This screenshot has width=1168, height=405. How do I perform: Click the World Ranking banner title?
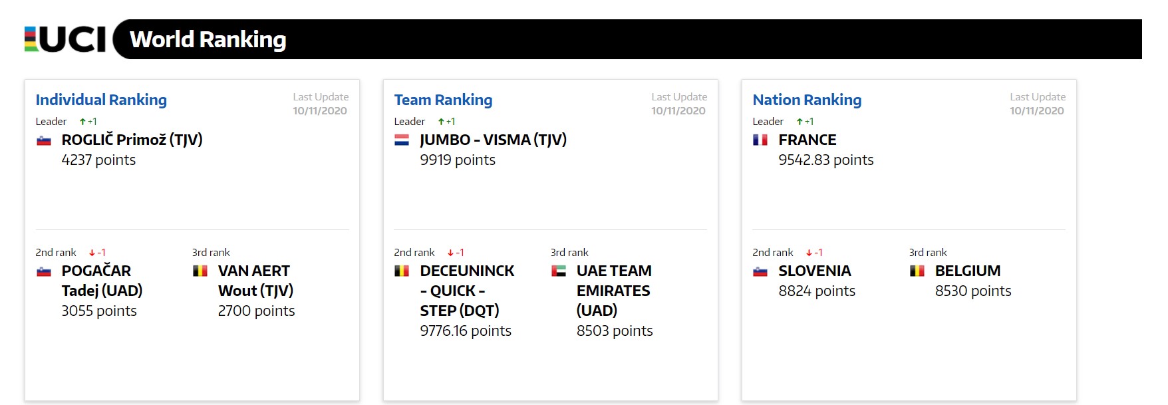click(x=208, y=39)
